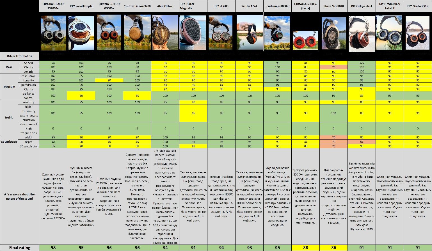Image resolution: width=432 pixels, height=251 pixels.
Task: Click the 'Final rating' row label
Action: click(x=20, y=248)
